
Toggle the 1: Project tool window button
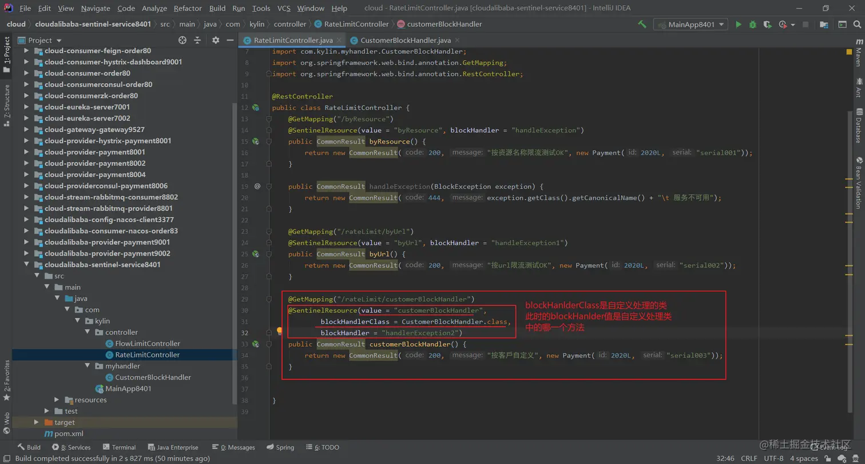6,55
